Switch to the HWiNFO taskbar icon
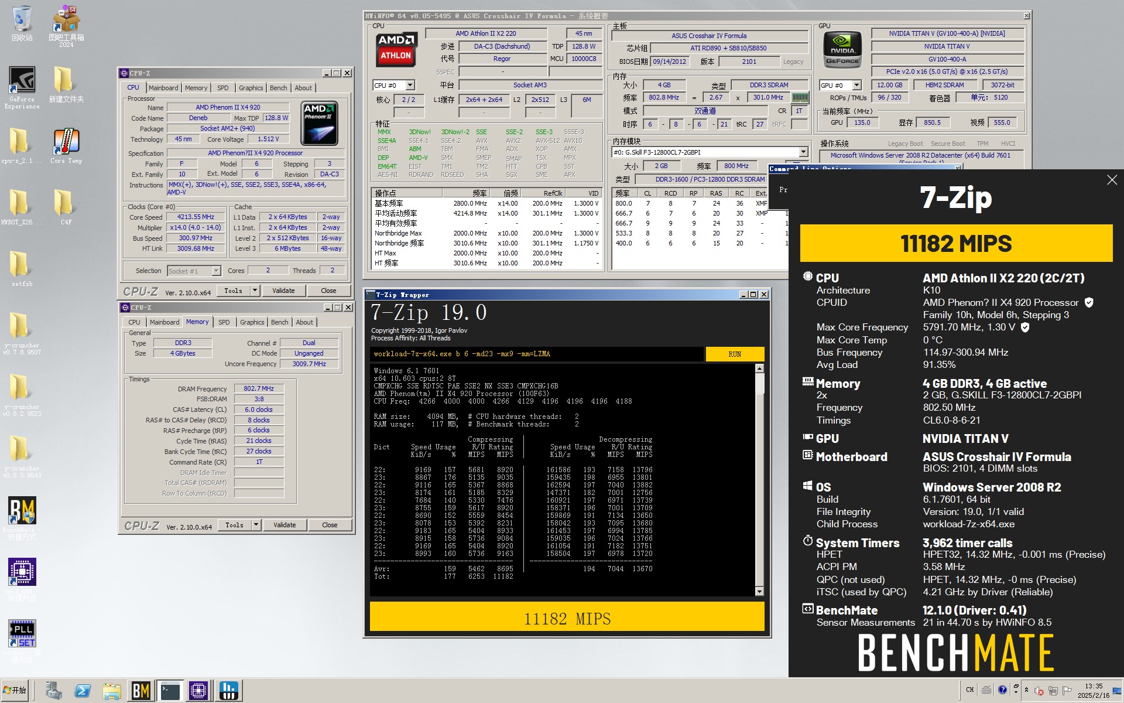Viewport: 1124px width, 703px height. pos(228,691)
